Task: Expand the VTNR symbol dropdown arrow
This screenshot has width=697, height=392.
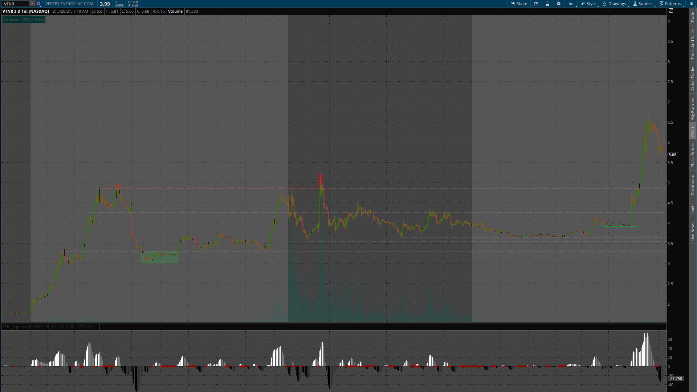Action: [32, 4]
